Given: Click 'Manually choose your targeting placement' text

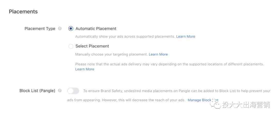Looking at the screenshot, I should click(111, 54).
